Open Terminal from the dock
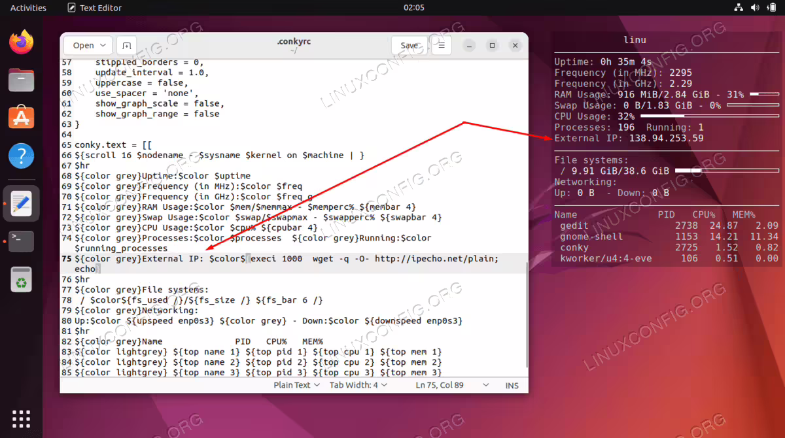This screenshot has width=785, height=438. [x=21, y=241]
